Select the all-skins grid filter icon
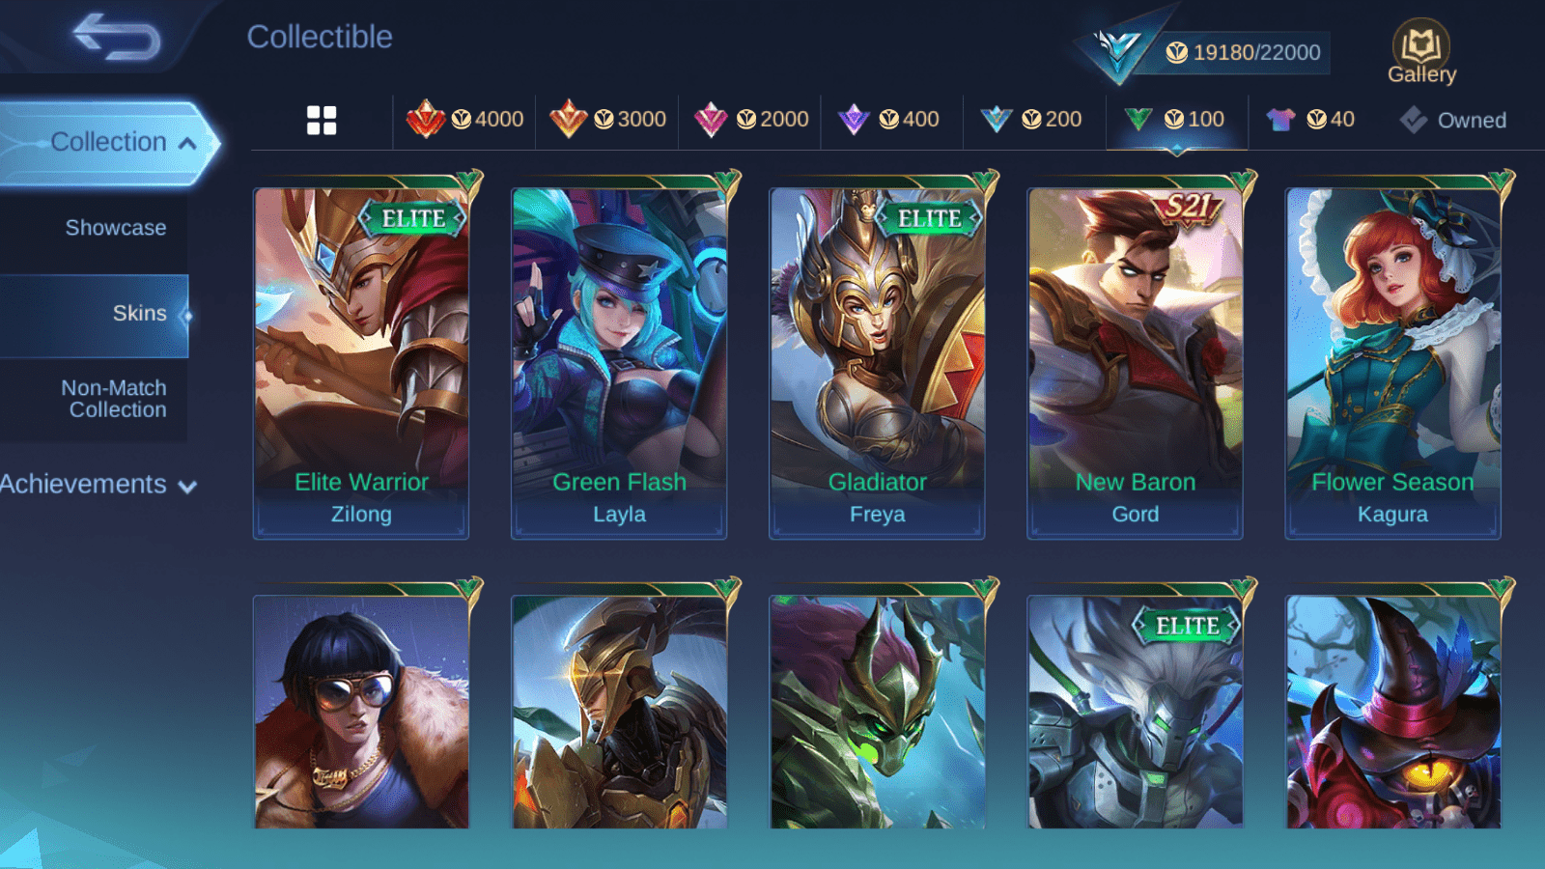The width and height of the screenshot is (1545, 869). [x=322, y=121]
